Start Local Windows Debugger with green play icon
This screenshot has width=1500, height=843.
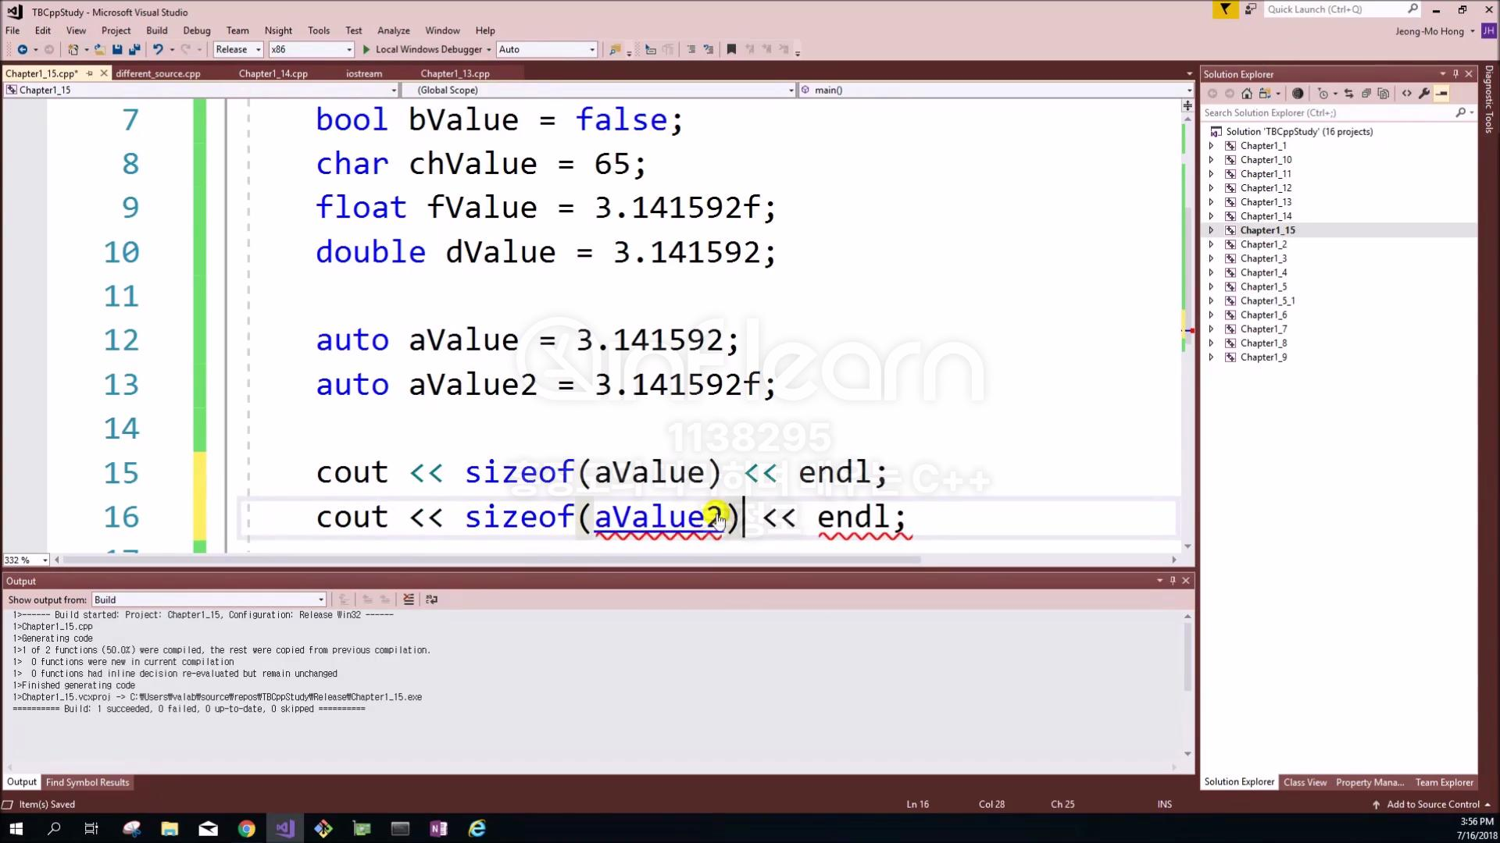click(x=366, y=49)
